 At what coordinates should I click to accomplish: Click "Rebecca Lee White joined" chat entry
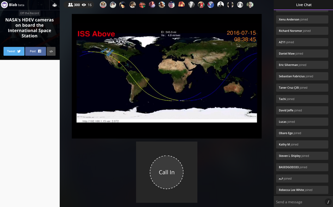[x=302, y=190]
